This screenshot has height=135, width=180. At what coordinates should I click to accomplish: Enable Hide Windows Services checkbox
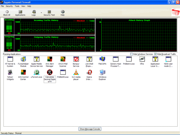click(x=131, y=54)
